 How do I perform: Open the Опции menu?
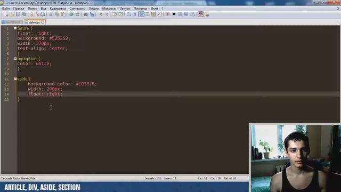(x=94, y=9)
